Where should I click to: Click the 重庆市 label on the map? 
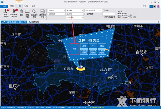tap(15, 86)
